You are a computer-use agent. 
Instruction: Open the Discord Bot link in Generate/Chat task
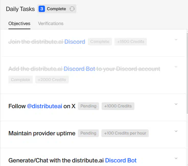click(121, 160)
